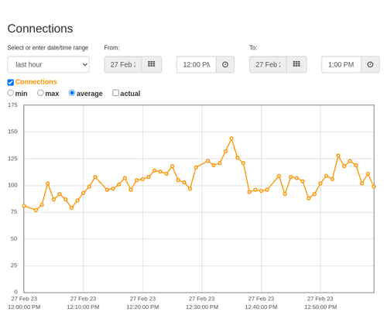Click the 50 y-axis label

14,238
